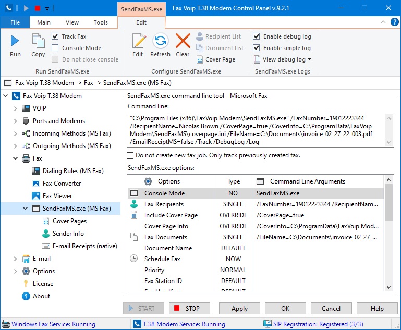401x330 pixels.
Task: Click the red X Clear icon
Action: click(183, 41)
